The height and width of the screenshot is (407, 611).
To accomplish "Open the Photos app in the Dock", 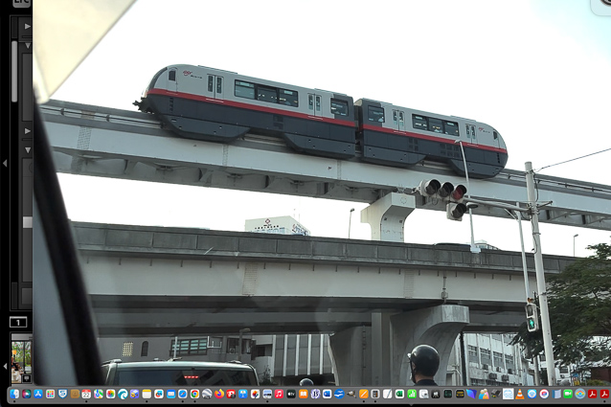I will [x=111, y=395].
